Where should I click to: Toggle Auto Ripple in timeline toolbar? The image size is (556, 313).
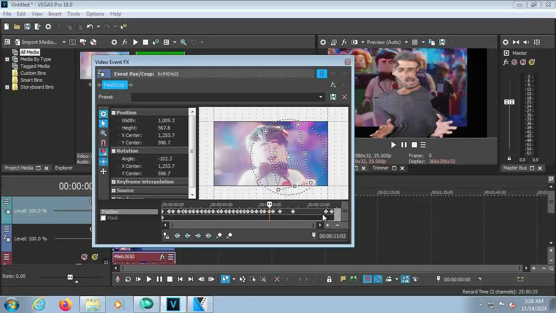point(389,279)
